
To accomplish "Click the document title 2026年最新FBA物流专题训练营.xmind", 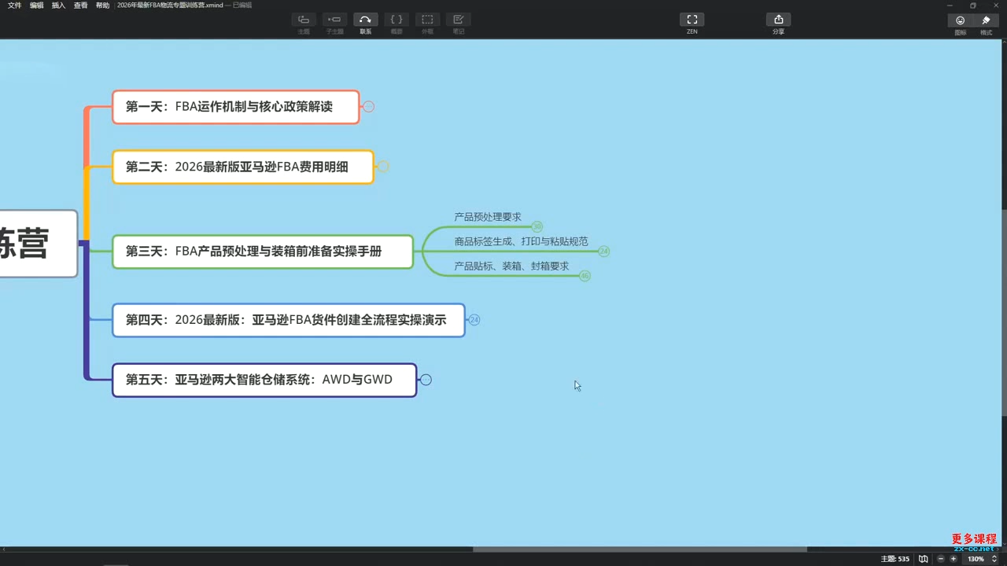I will tap(170, 5).
